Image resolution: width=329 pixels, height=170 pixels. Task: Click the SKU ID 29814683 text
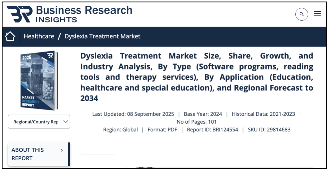point(269,130)
